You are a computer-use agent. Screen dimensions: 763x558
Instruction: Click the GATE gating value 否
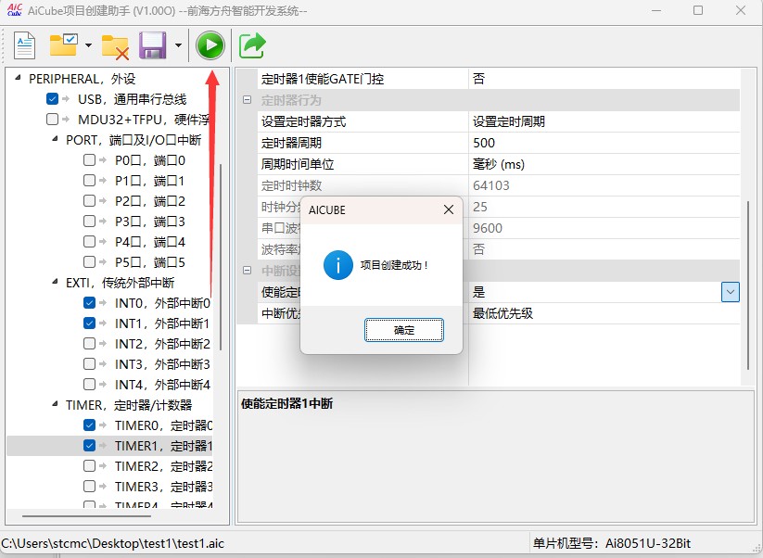click(478, 79)
